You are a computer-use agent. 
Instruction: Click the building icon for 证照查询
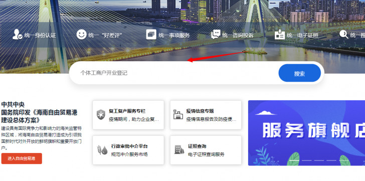(179, 149)
